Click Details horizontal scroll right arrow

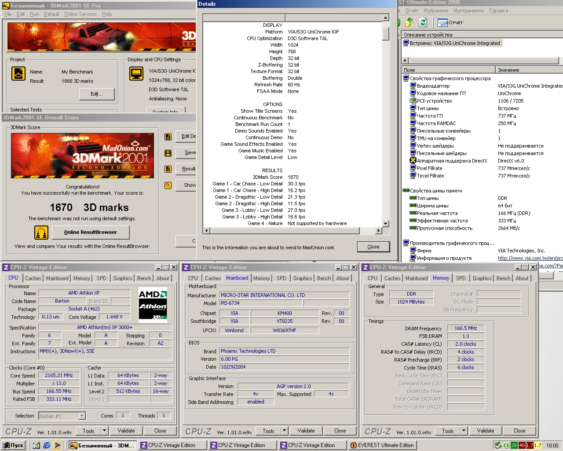pyautogui.click(x=379, y=231)
